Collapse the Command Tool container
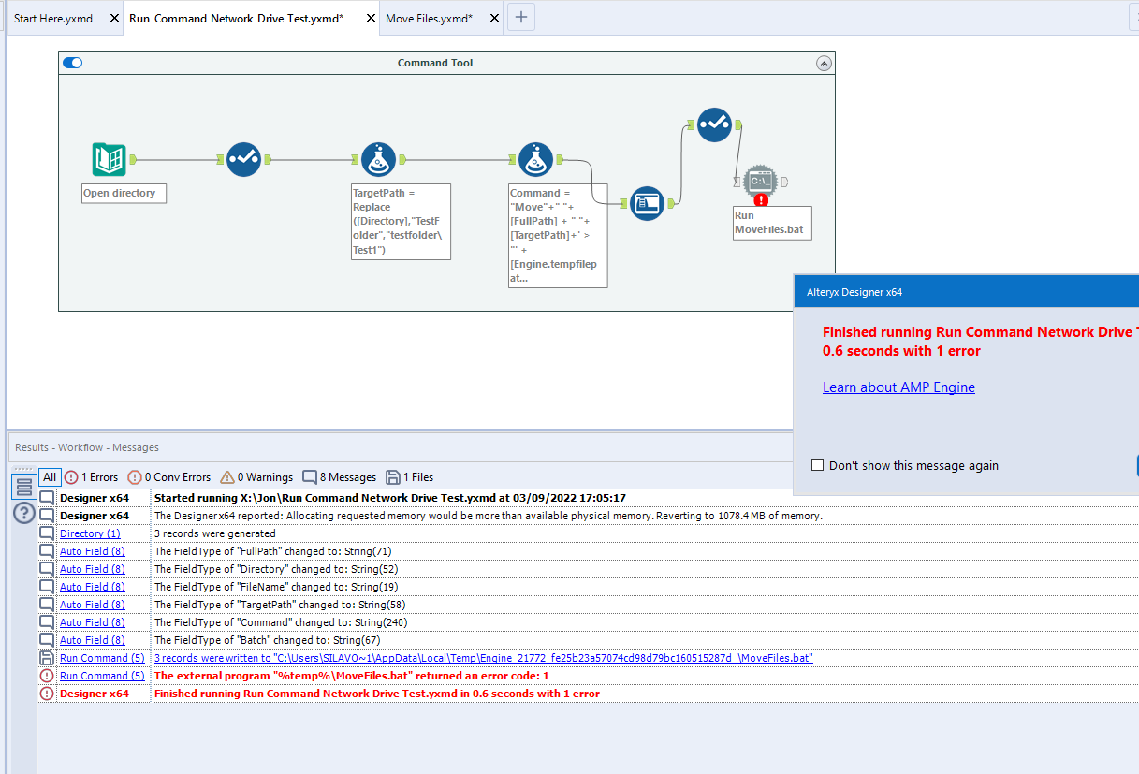 tap(825, 62)
